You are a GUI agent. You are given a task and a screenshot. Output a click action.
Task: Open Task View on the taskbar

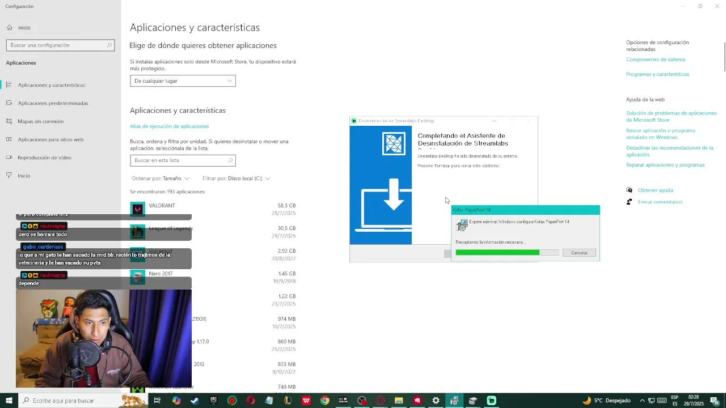[157, 401]
